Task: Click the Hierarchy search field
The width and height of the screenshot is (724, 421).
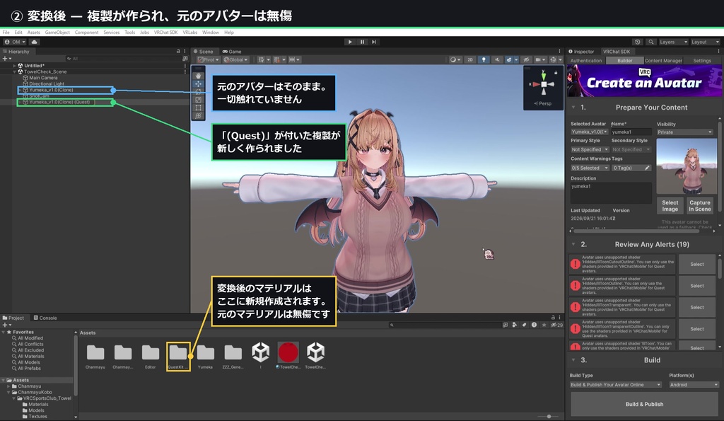Action: point(124,59)
